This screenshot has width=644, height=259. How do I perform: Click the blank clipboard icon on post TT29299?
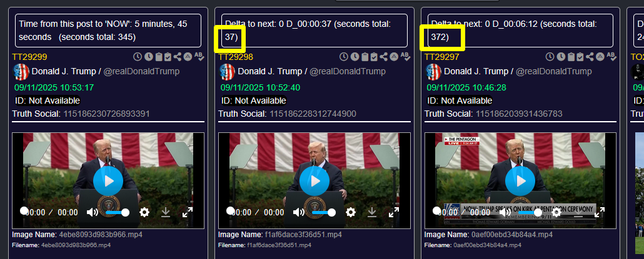point(158,57)
